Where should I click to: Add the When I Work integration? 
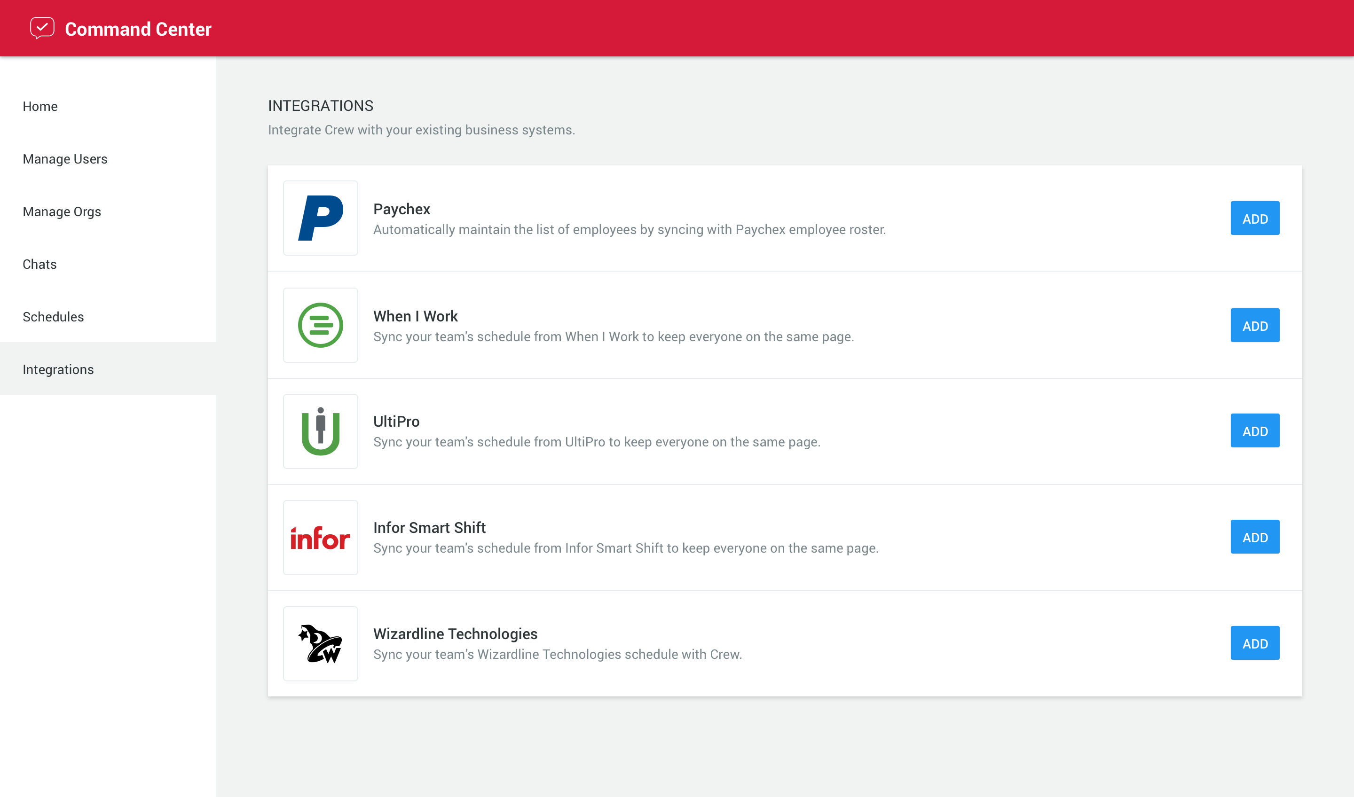click(x=1255, y=326)
